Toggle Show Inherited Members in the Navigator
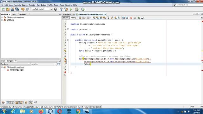203x114 pixels. coord(3,103)
